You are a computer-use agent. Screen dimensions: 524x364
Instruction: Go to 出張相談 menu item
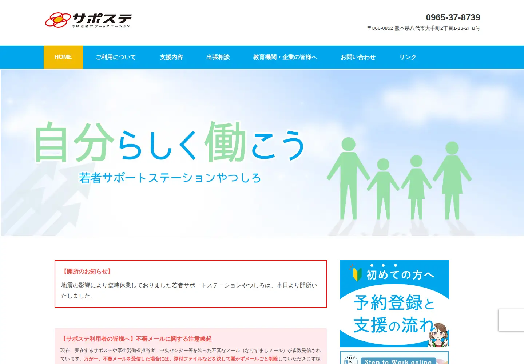218,57
